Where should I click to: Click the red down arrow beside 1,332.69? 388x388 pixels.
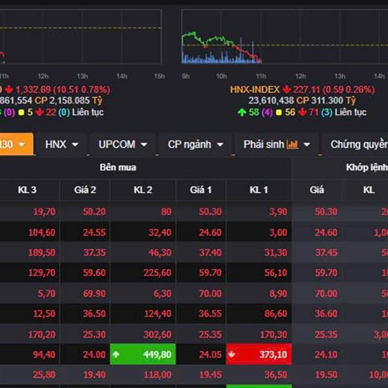pos(9,89)
